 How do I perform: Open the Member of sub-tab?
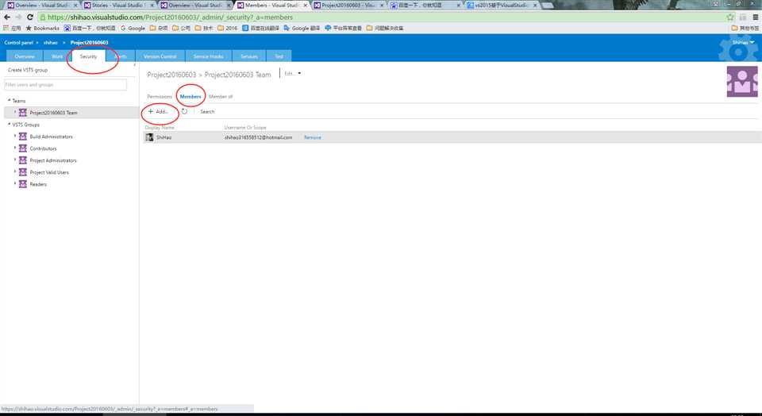(221, 97)
